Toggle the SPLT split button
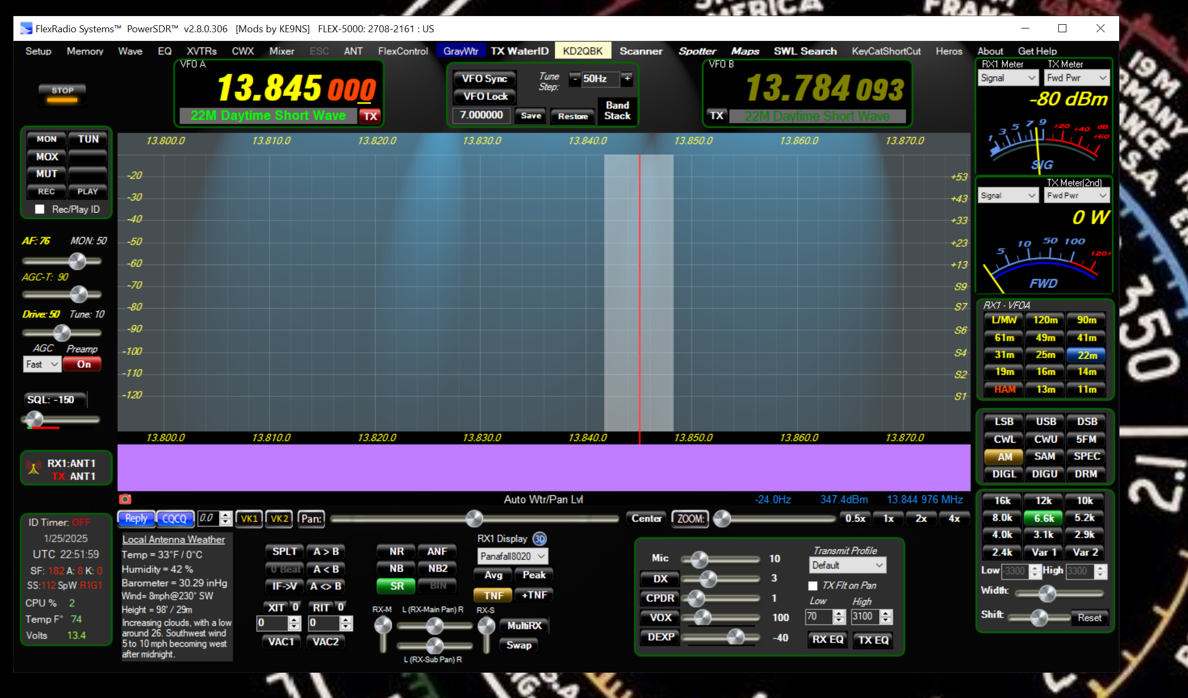 point(284,551)
